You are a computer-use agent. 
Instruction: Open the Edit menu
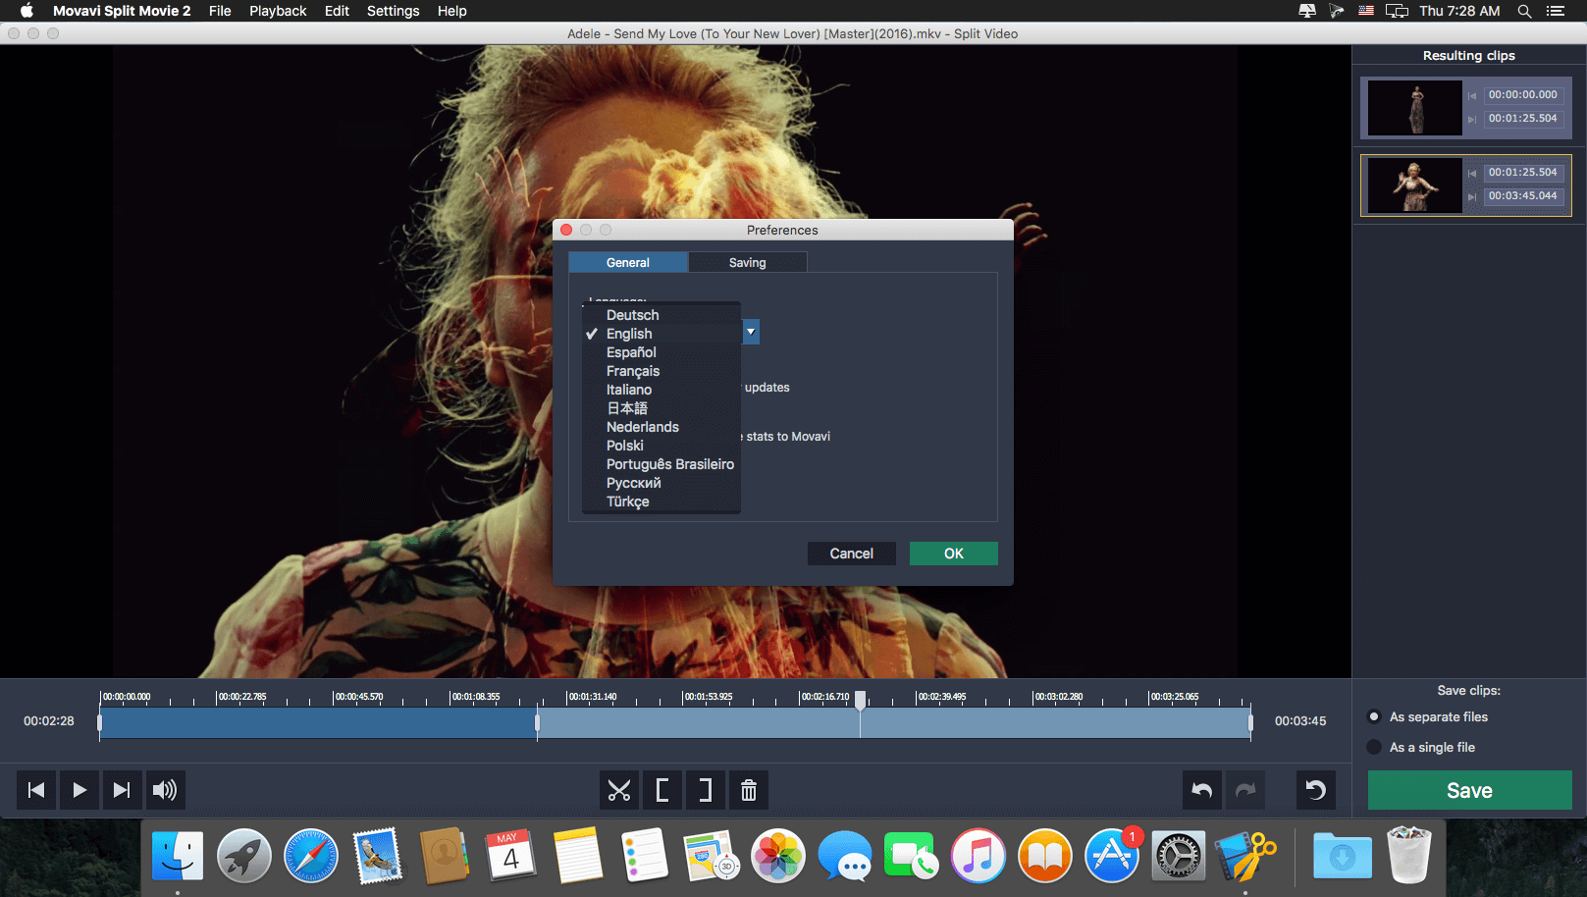click(x=337, y=11)
